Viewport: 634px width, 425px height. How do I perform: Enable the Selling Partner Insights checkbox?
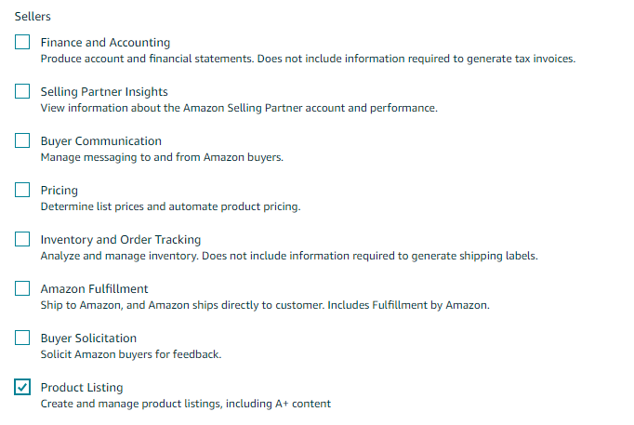point(22,91)
